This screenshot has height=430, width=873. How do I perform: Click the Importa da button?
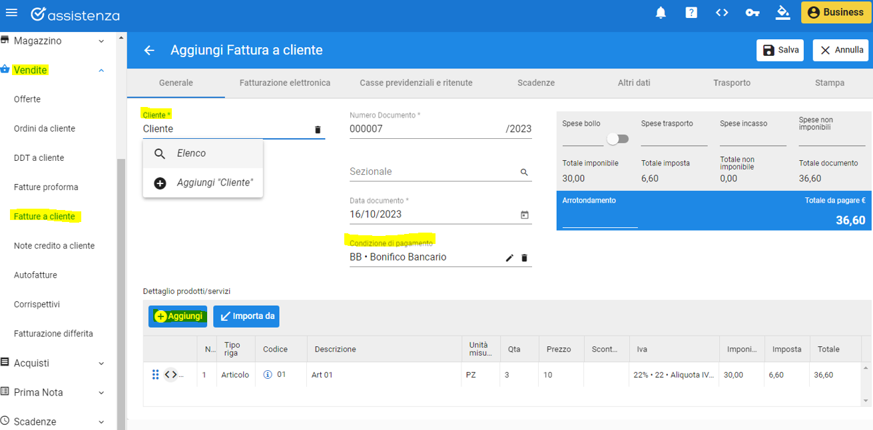coord(246,316)
